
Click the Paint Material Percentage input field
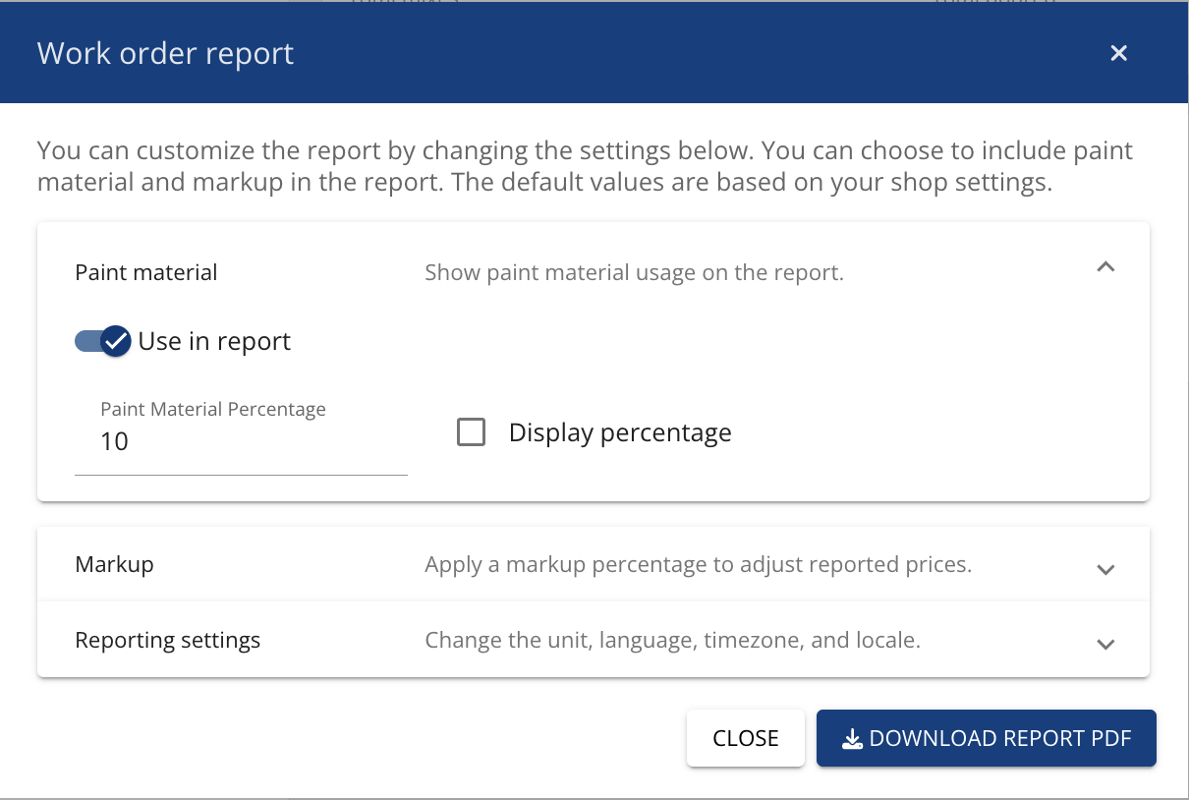(241, 441)
